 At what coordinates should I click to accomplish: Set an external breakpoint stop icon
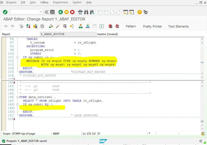click(117, 26)
